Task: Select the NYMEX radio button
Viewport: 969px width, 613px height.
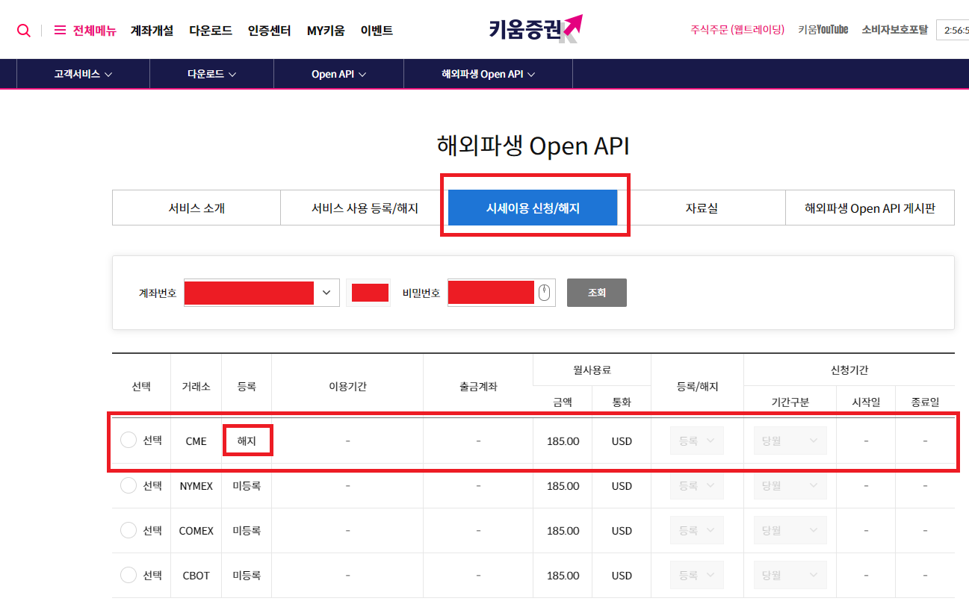Action: tap(129, 485)
